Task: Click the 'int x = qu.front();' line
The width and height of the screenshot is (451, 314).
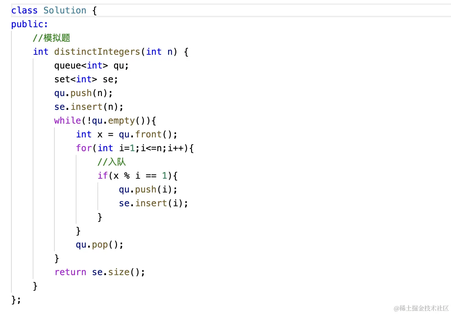Action: point(127,134)
